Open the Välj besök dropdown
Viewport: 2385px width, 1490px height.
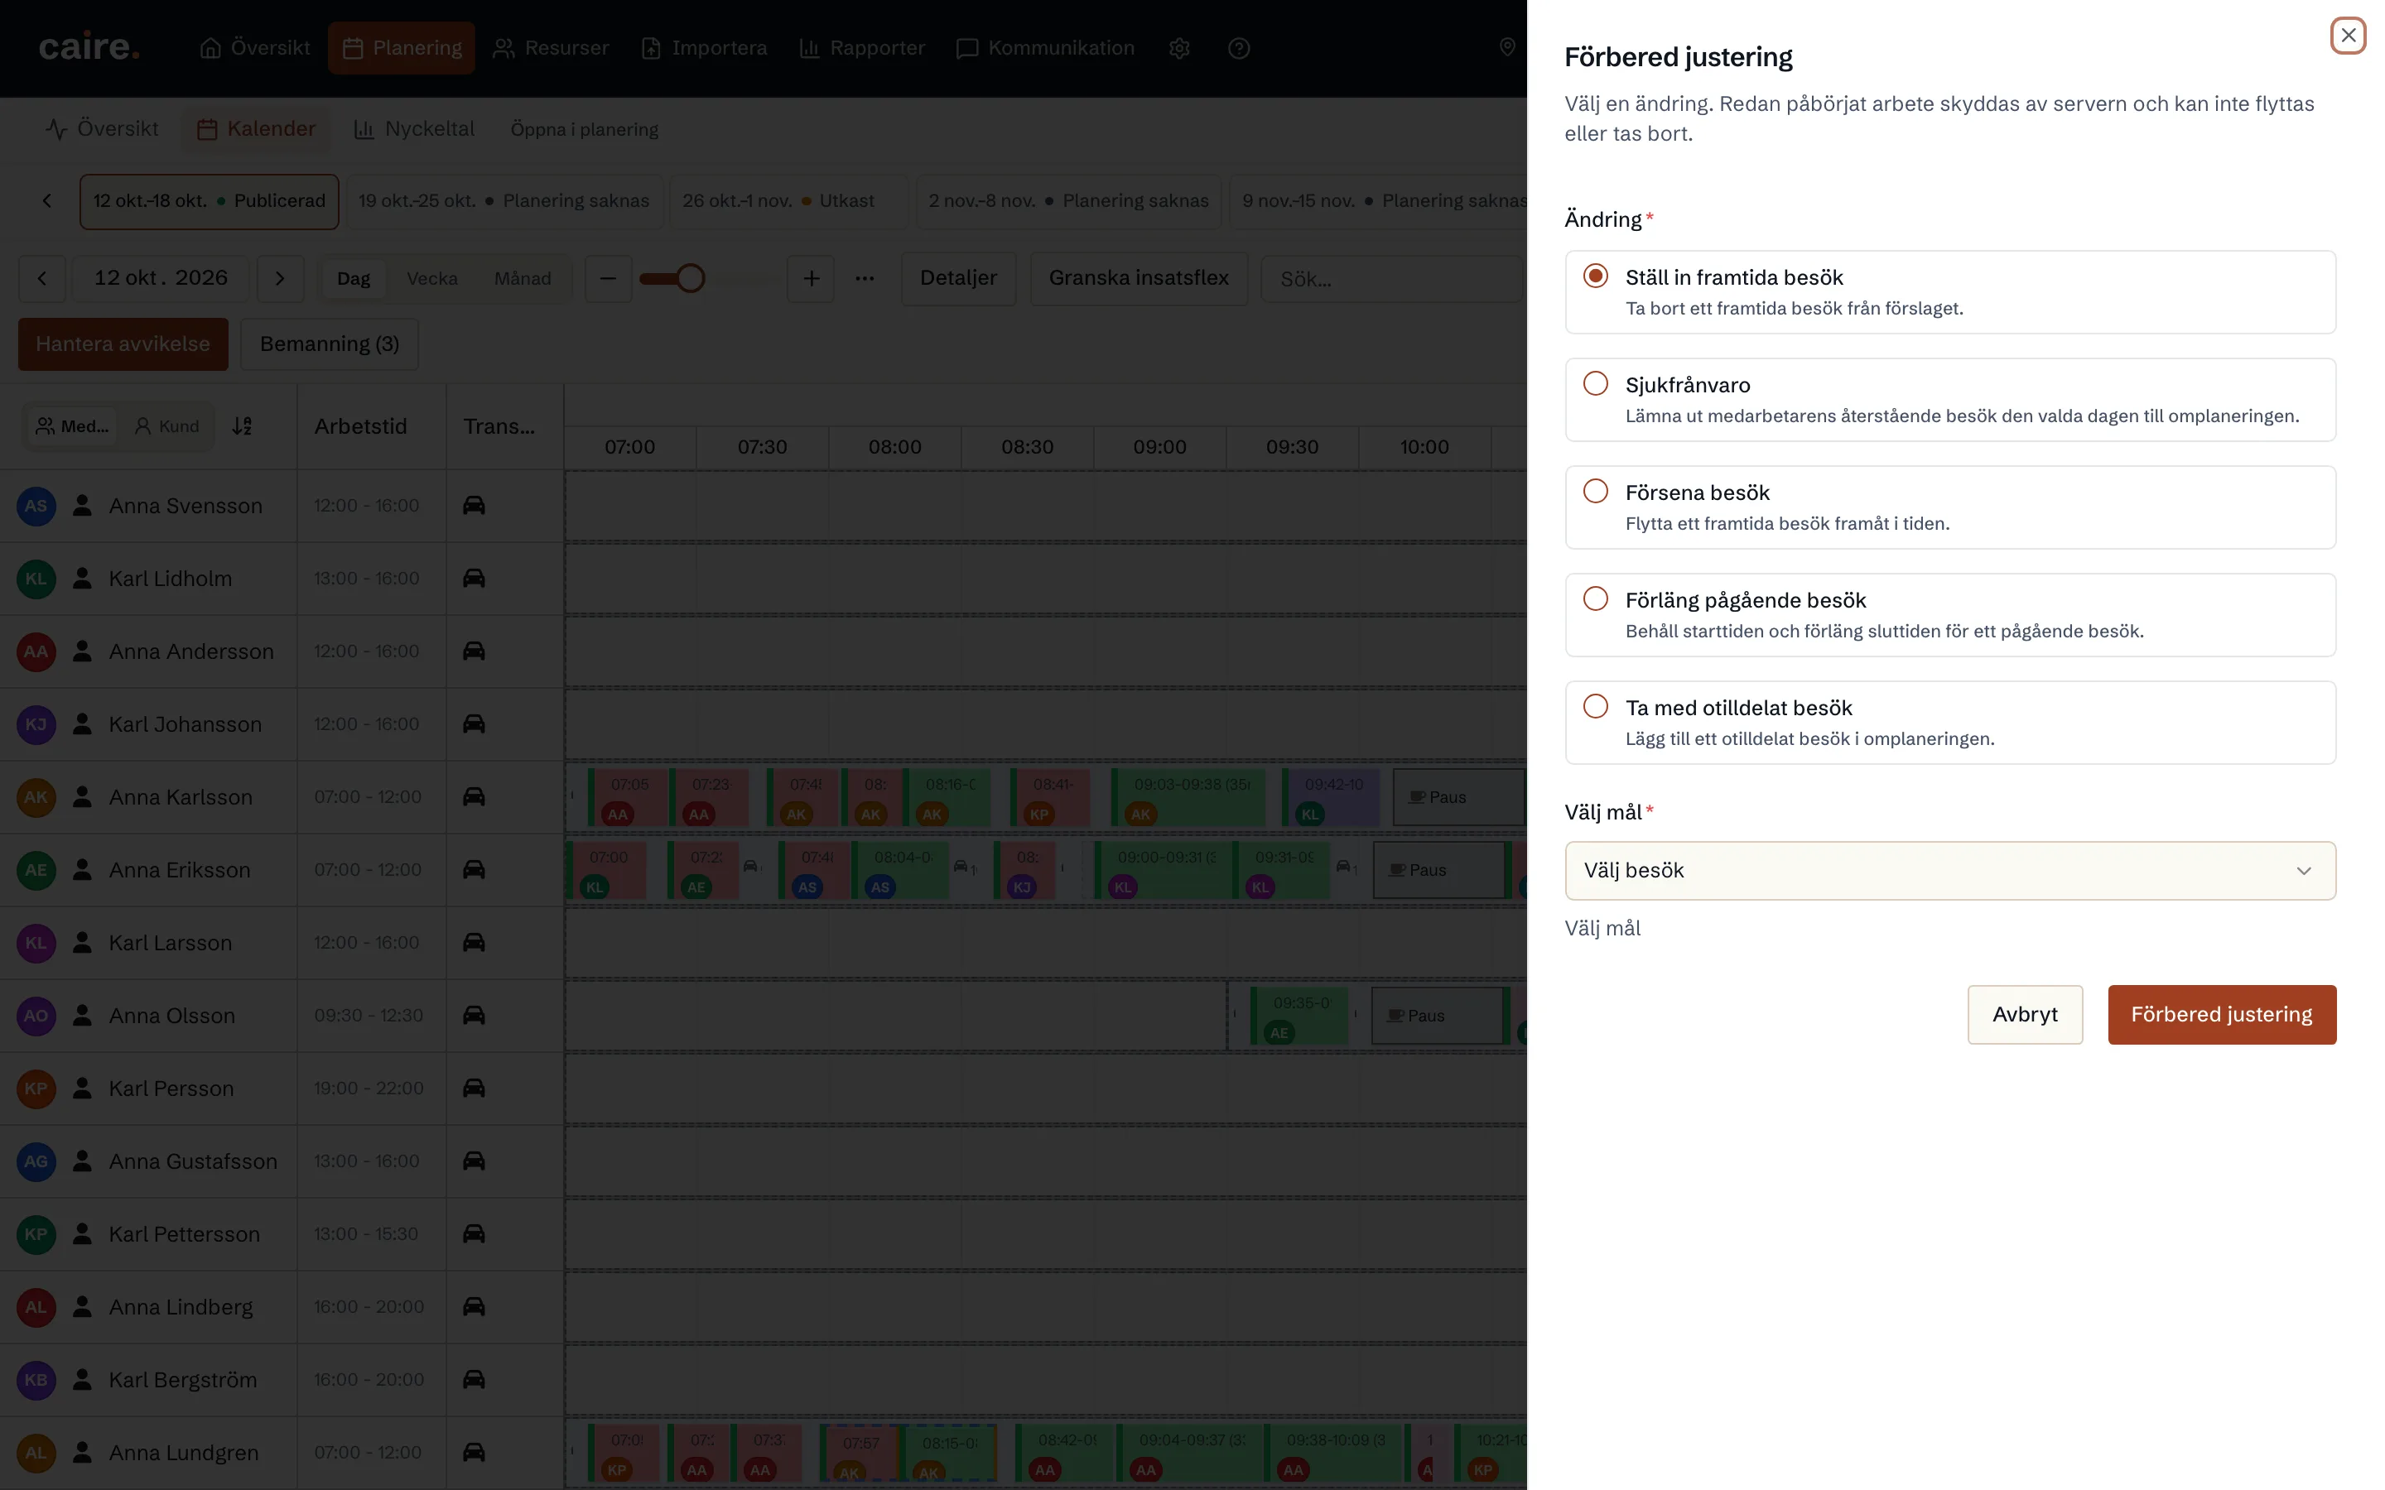coord(1949,870)
